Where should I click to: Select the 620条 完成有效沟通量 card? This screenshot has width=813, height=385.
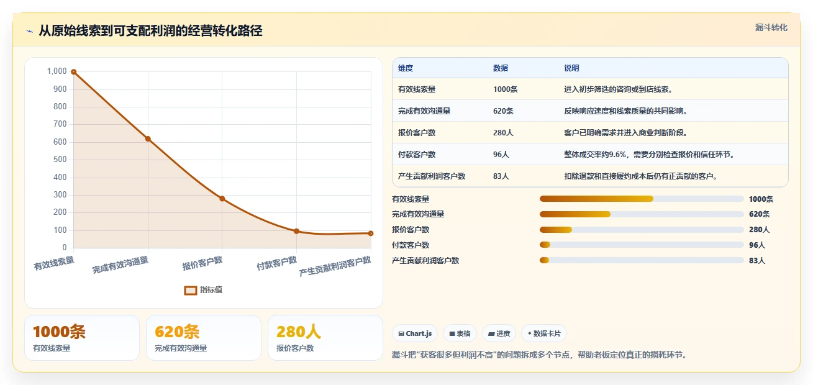204,338
